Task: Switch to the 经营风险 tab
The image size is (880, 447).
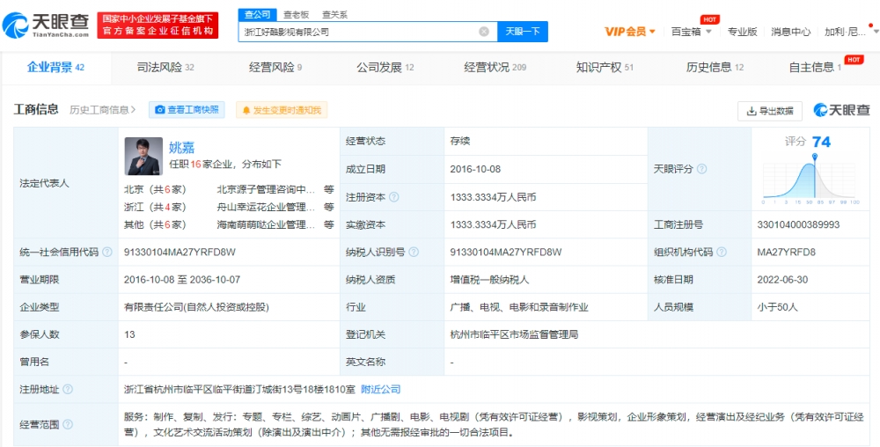Action: [x=275, y=68]
